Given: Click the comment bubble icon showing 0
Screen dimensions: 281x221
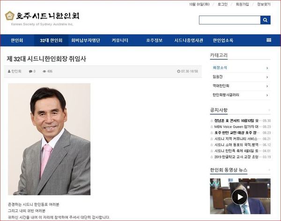Looking at the screenshot, I should click(30, 71).
